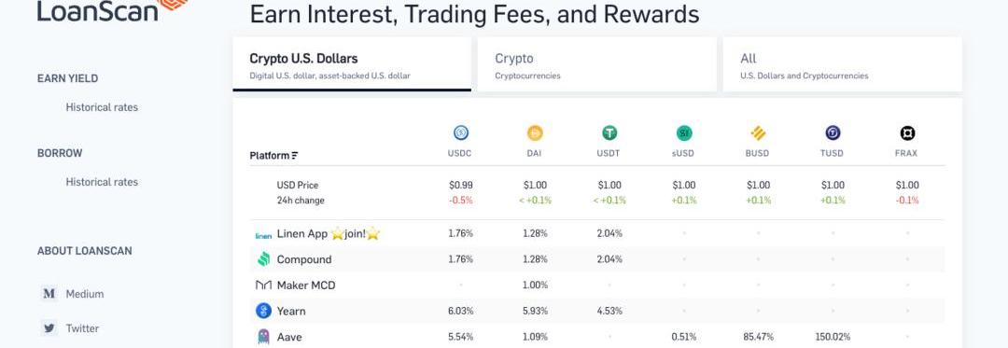Open Historical rates under Borrow

[x=102, y=182]
